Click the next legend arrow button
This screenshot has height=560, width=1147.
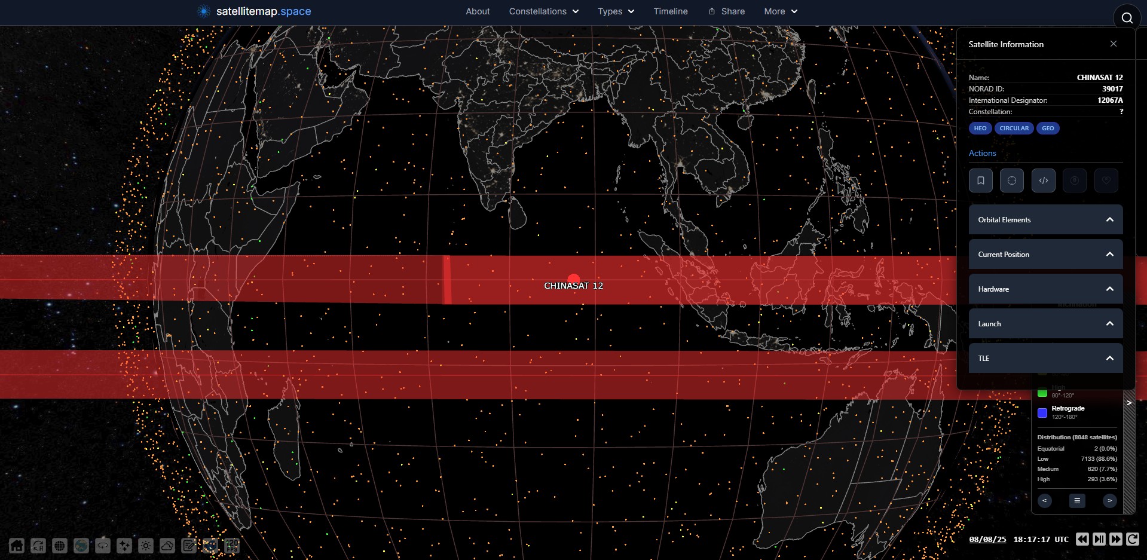click(1110, 500)
